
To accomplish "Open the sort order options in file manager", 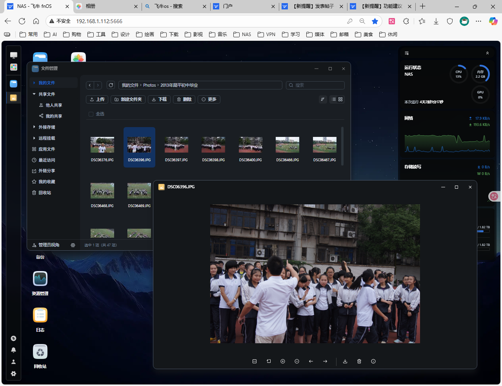I will point(323,99).
